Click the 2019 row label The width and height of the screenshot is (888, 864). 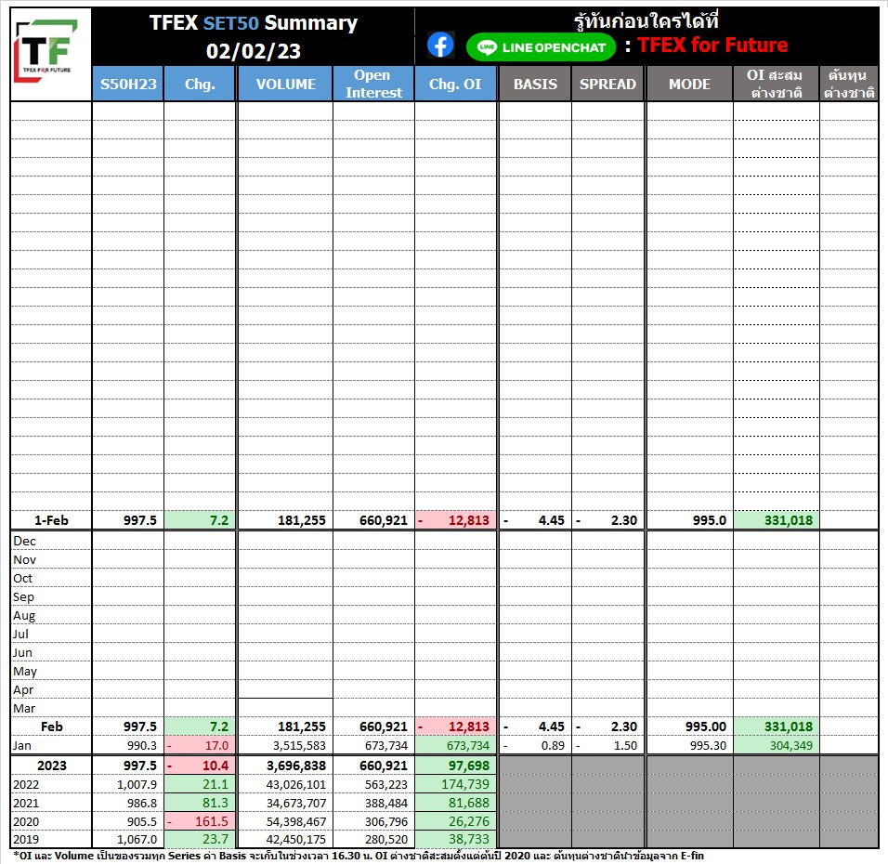click(x=26, y=839)
